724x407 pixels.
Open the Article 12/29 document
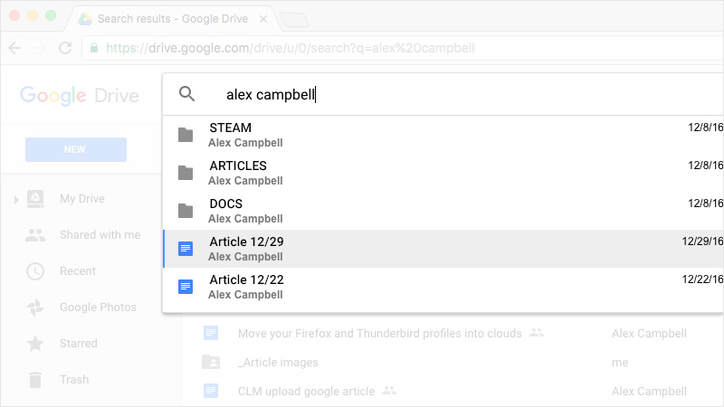(443, 249)
